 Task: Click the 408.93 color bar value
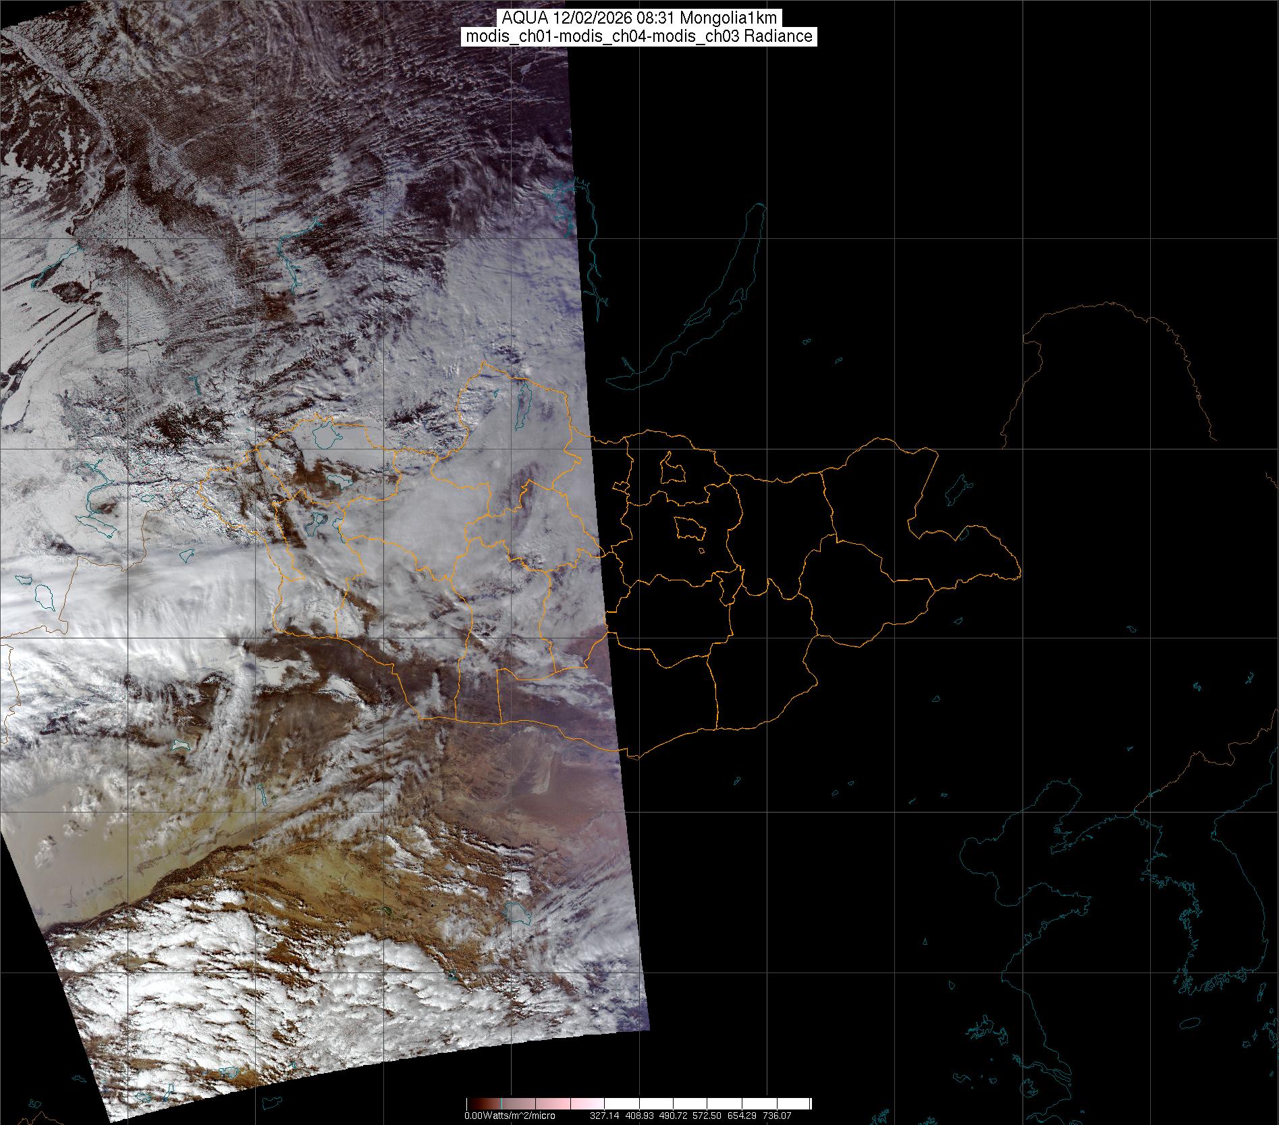click(641, 1116)
